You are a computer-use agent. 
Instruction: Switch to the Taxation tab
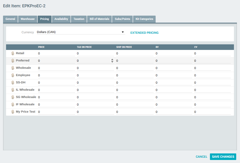coord(79,19)
